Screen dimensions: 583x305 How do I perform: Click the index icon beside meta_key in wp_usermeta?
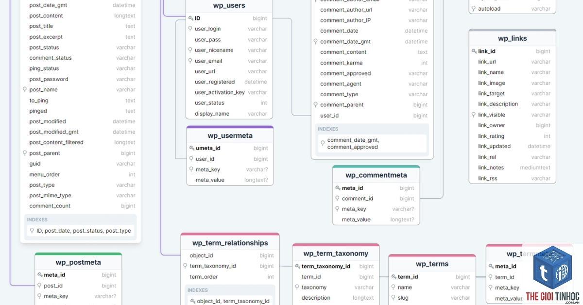191,169
